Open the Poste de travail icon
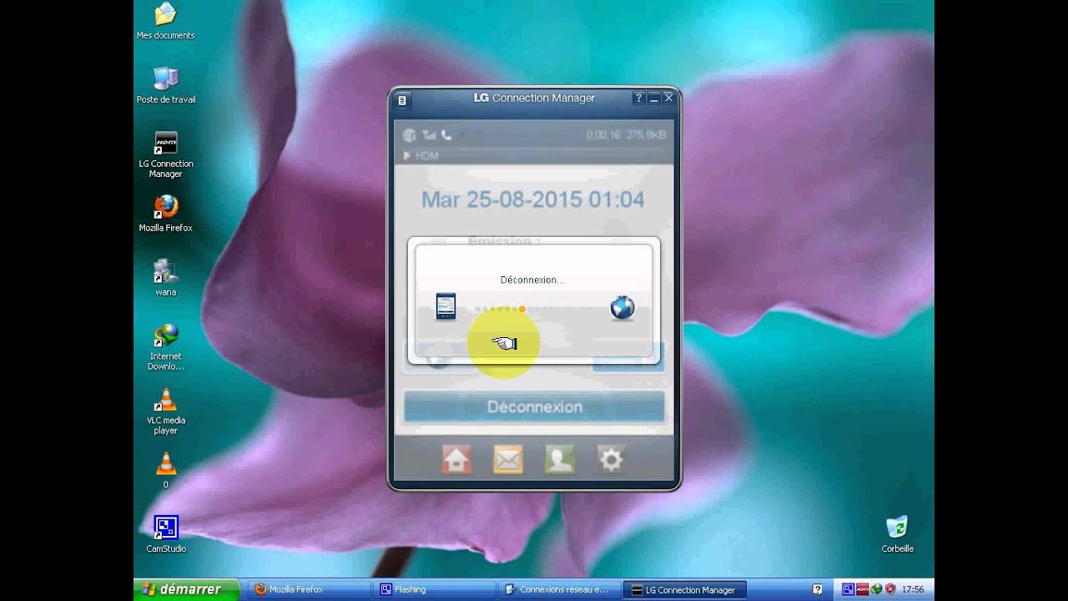This screenshot has height=601, width=1068. [165, 85]
